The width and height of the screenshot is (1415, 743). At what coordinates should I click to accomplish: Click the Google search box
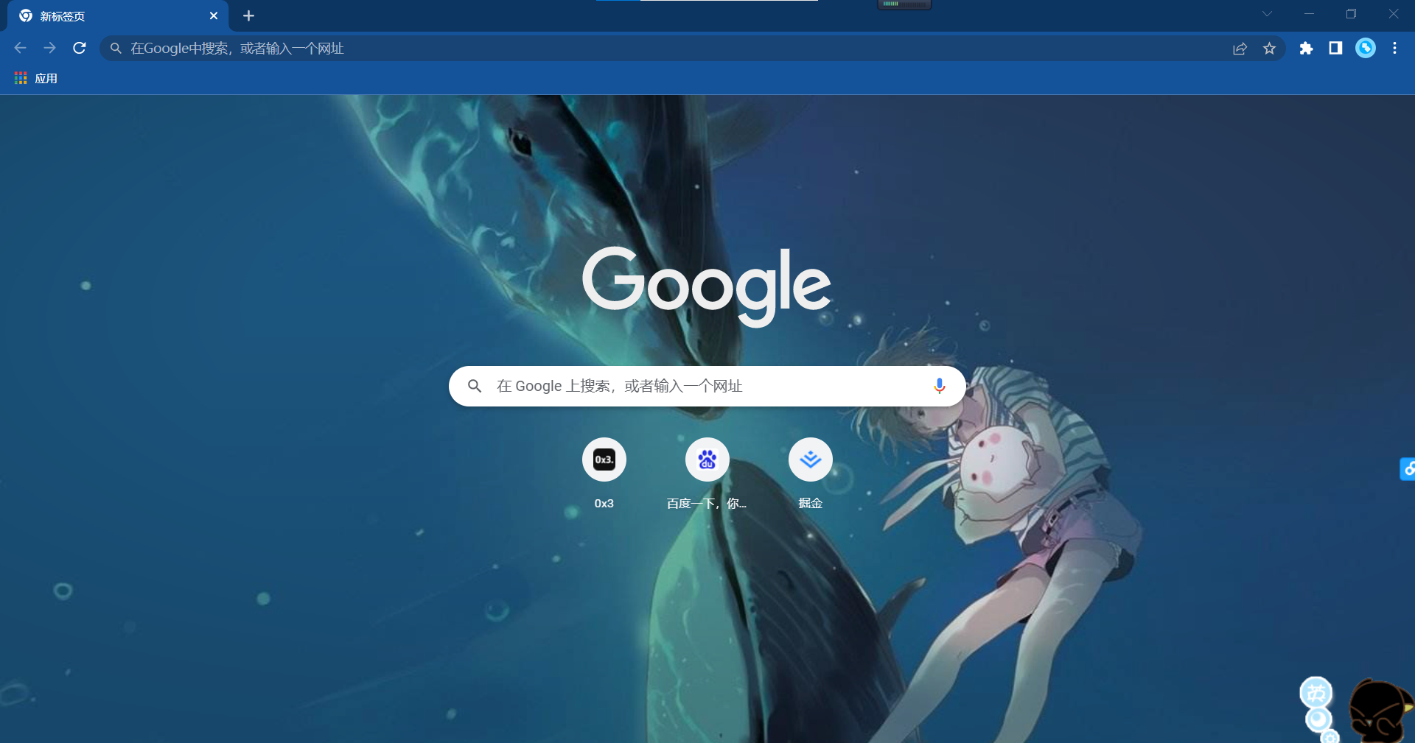coord(707,386)
